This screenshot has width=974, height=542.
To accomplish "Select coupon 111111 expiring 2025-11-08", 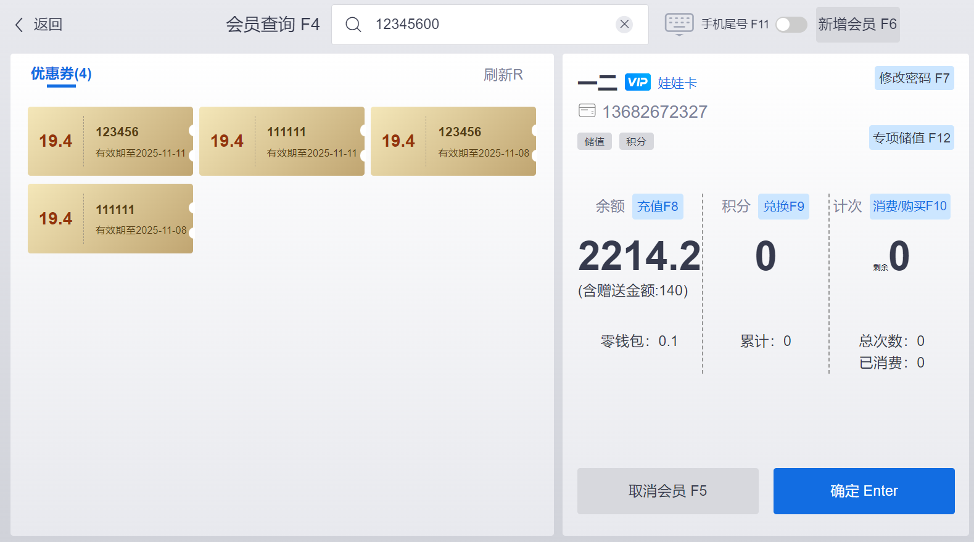I will pyautogui.click(x=110, y=219).
